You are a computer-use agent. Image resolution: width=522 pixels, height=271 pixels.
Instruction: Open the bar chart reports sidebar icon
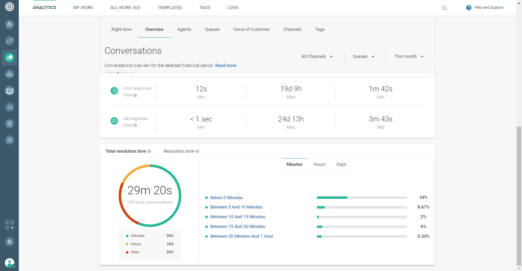(9, 107)
